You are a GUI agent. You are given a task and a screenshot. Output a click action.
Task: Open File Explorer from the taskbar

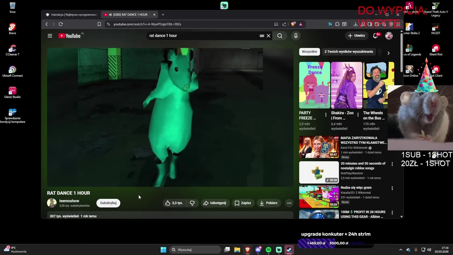[237, 250]
